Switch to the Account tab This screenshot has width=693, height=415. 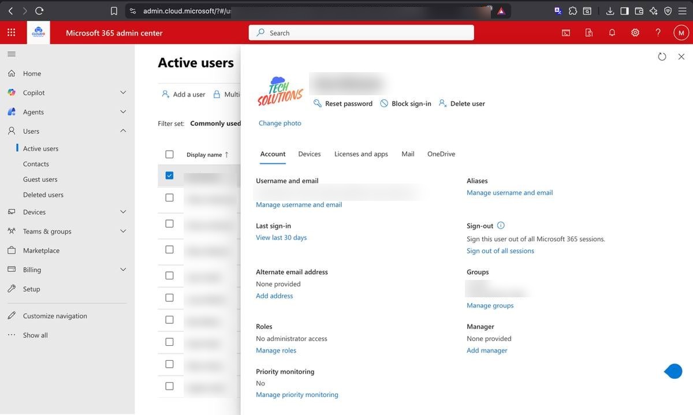pos(273,154)
